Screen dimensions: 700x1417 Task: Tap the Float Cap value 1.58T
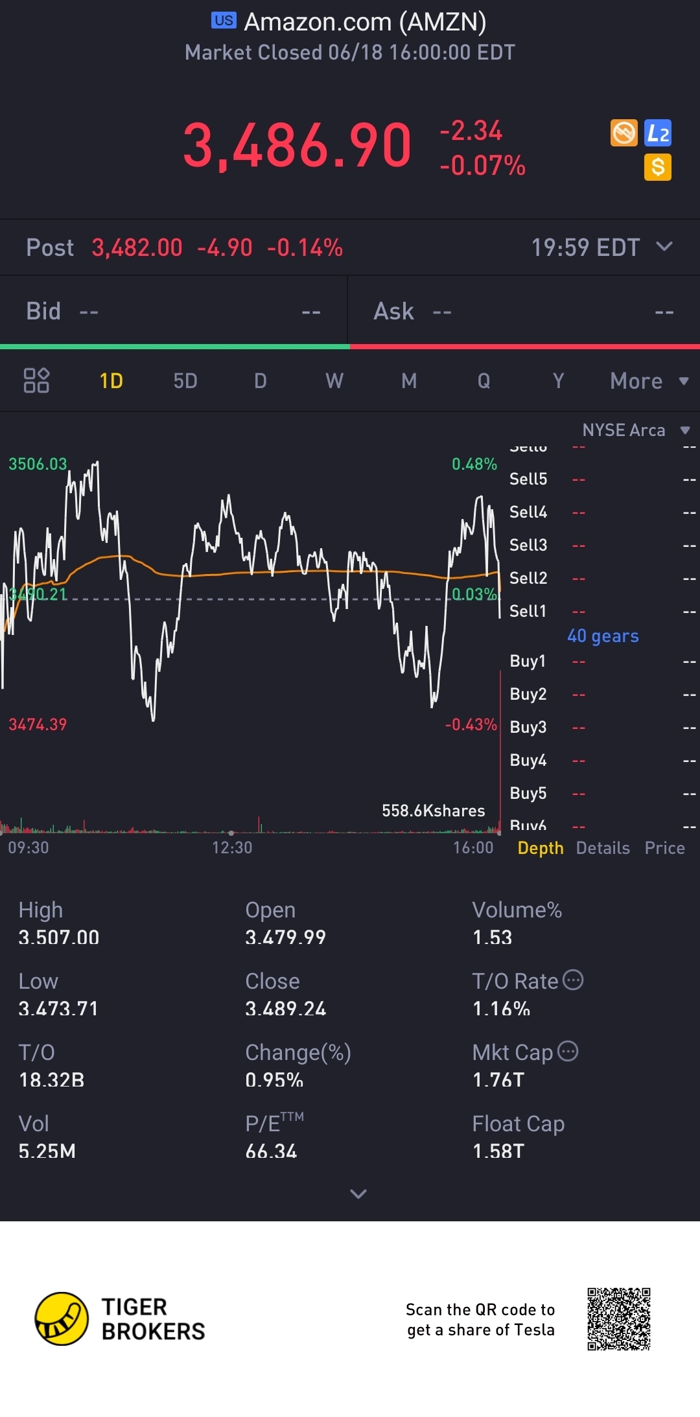(498, 1151)
